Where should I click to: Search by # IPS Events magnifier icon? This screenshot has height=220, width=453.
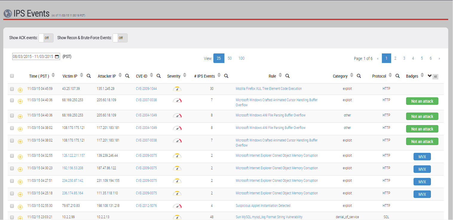(x=226, y=76)
